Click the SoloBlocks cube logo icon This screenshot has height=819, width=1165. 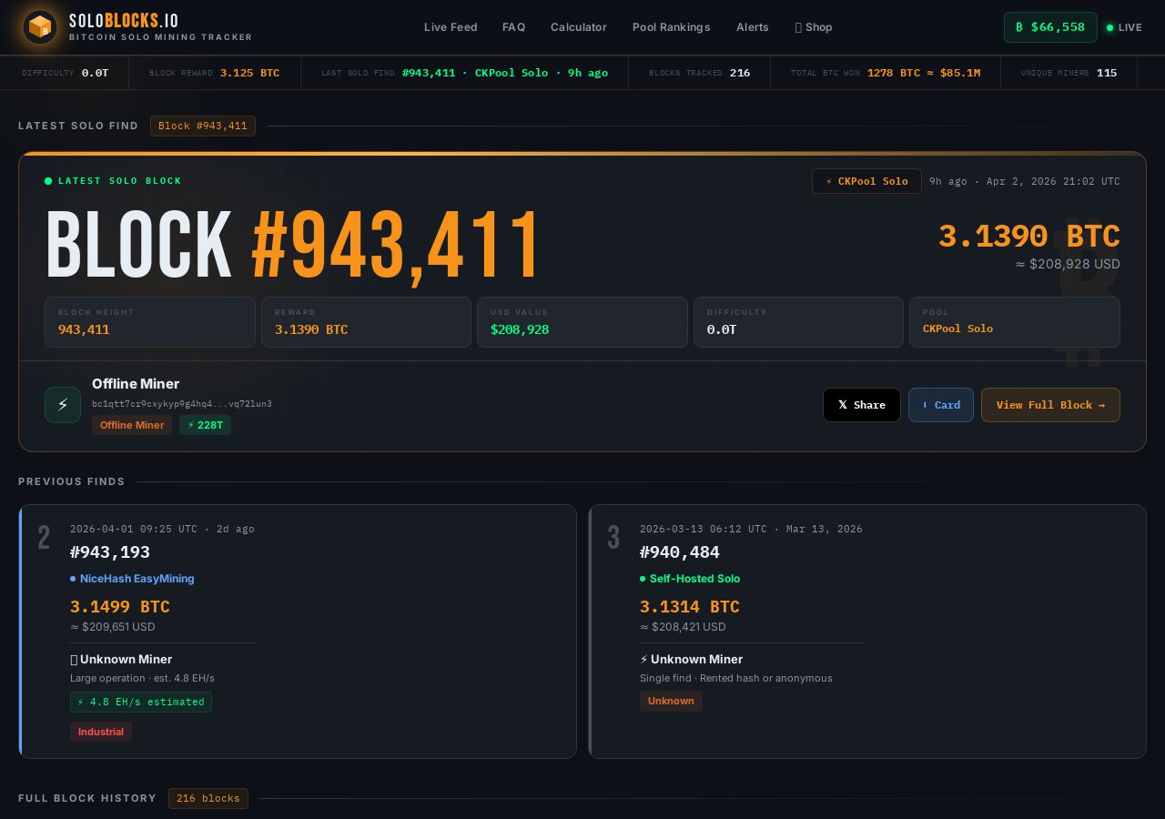(40, 27)
